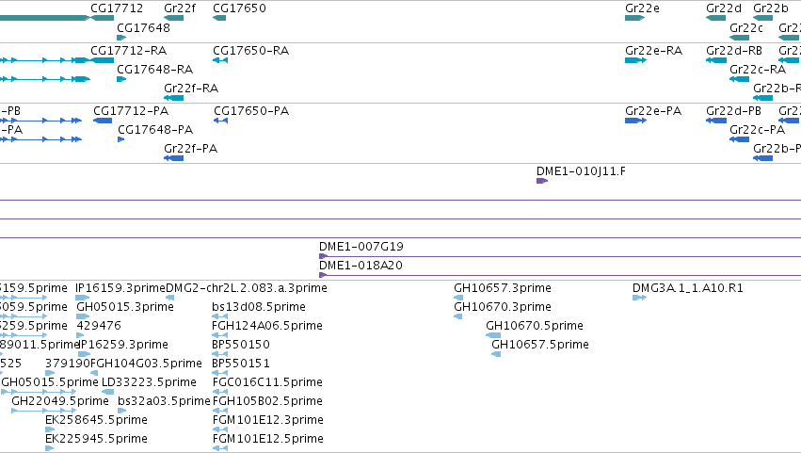Open the CG17650-RA transcript label

click(250, 51)
